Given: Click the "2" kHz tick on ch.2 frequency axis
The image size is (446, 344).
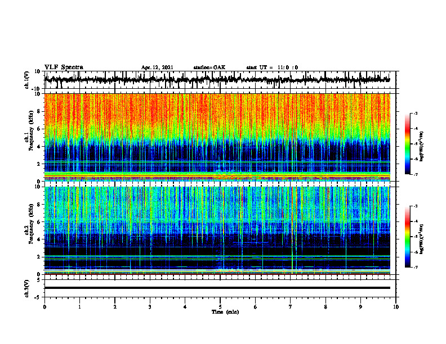Looking at the screenshot, I should pos(39,257).
